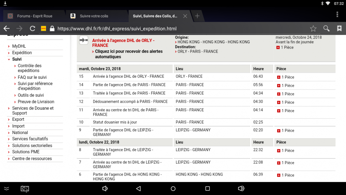Expand pieces for the 04:34 PARIS row

tap(278, 94)
